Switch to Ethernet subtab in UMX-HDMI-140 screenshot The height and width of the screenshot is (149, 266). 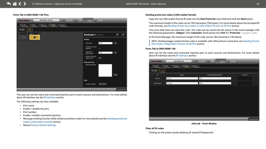tap(175, 66)
